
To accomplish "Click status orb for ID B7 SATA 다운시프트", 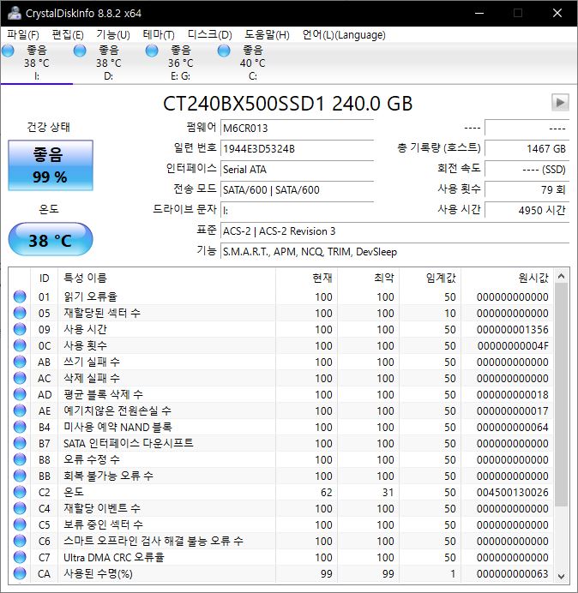I will [x=20, y=443].
